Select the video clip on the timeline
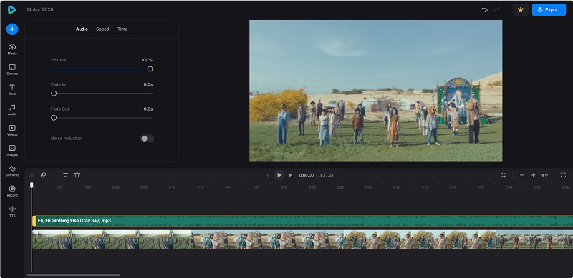This screenshot has height=278, width=573. [302, 239]
